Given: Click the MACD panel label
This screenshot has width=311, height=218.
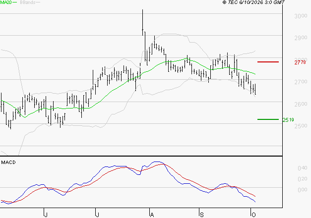Looking at the screenshot, I should [x=8, y=163].
